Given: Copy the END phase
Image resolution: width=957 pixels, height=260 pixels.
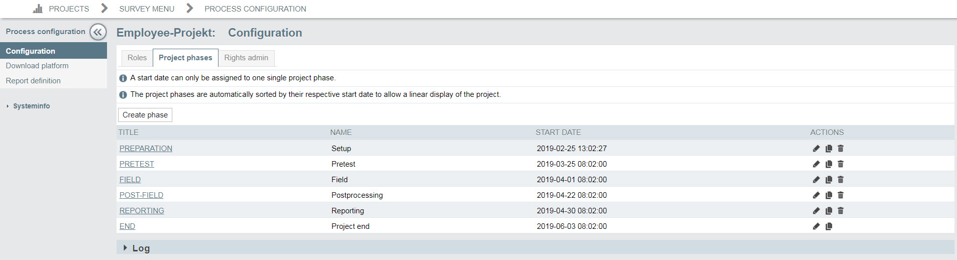Looking at the screenshot, I should pos(829,226).
